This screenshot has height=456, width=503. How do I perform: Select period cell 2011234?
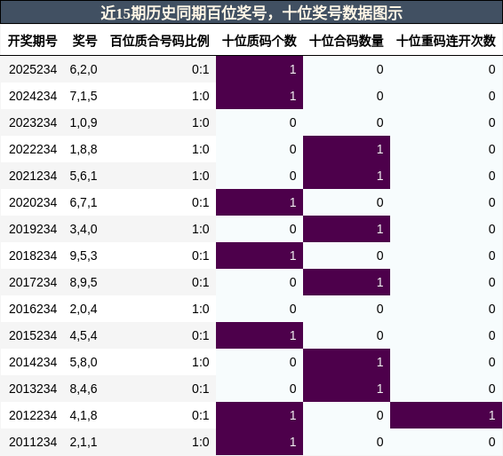coord(33,441)
